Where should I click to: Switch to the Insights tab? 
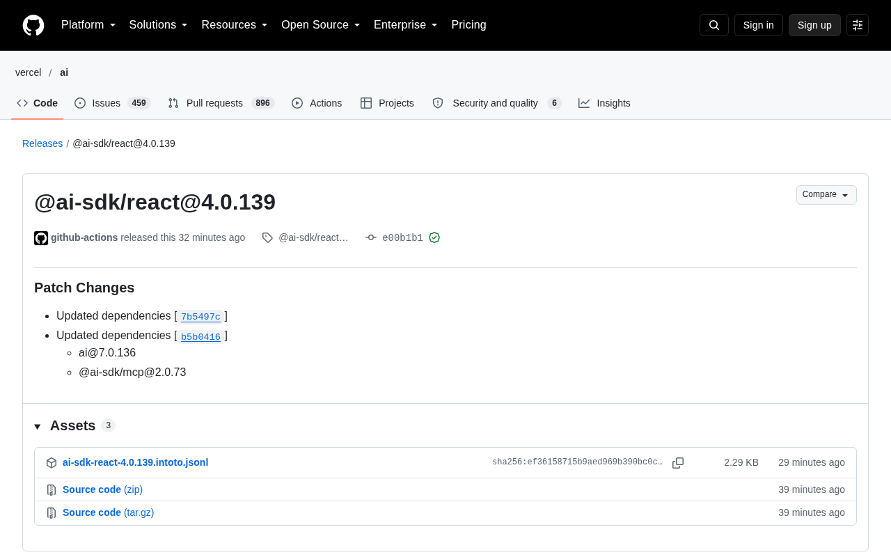click(x=604, y=103)
